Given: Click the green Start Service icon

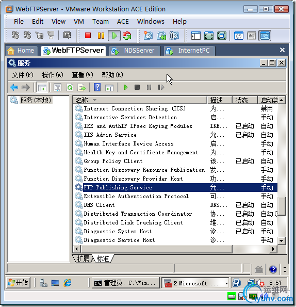Looking at the screenshot, I should (126, 87).
